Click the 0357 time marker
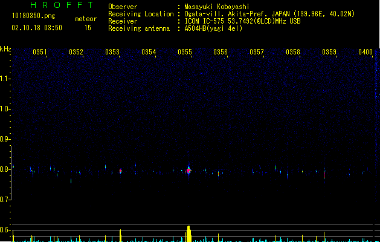Image resolution: width=380 pixels, height=242 pixels. coord(257,52)
